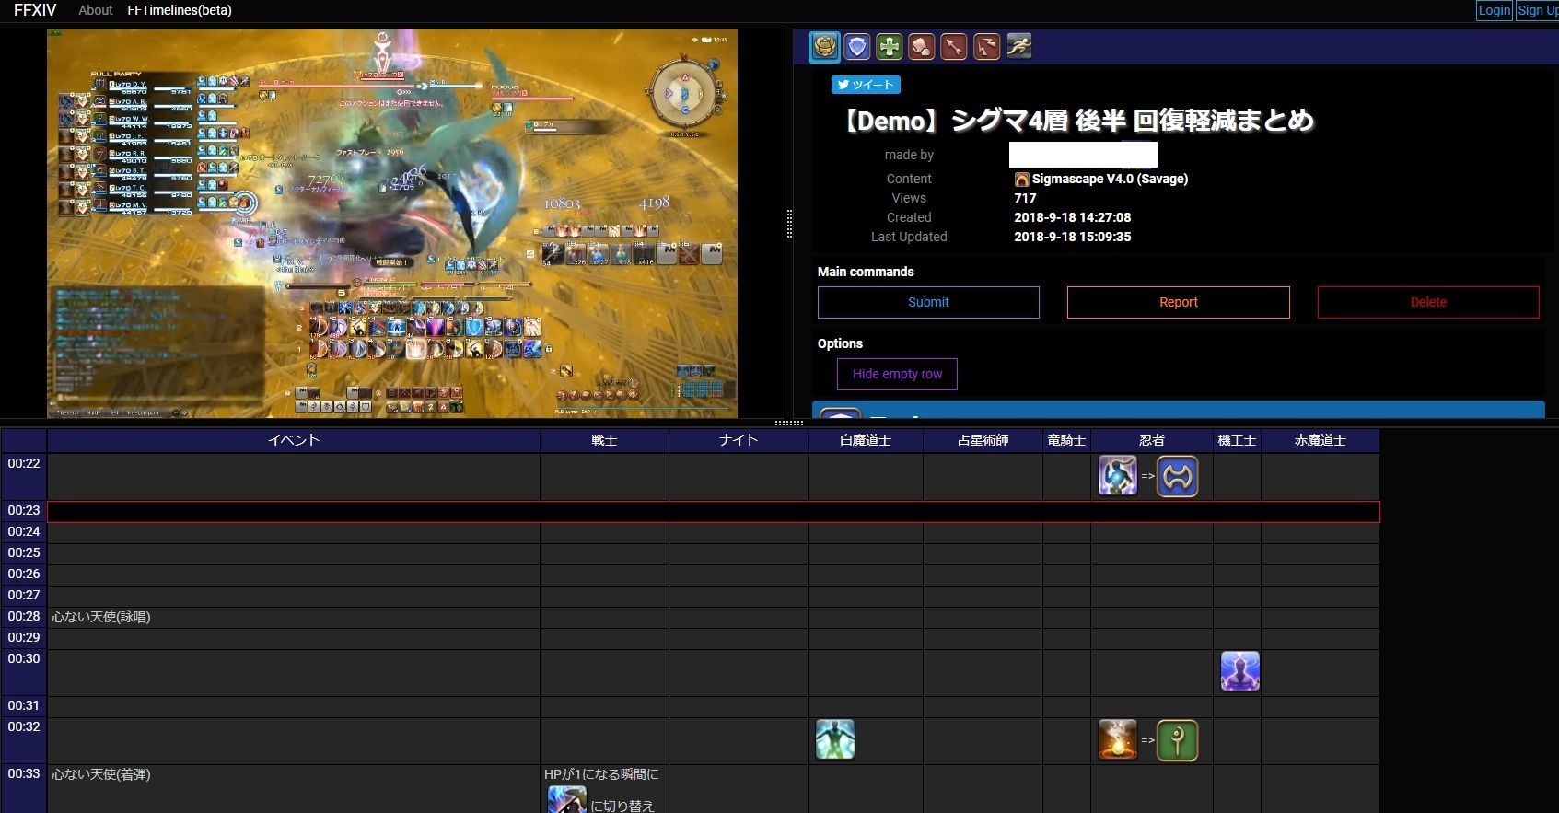Select the running figure sprint icon

(1018, 46)
